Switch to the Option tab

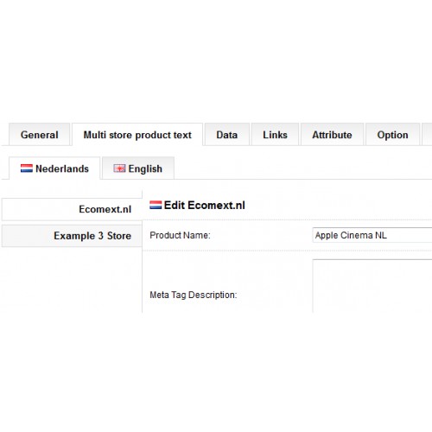point(392,135)
